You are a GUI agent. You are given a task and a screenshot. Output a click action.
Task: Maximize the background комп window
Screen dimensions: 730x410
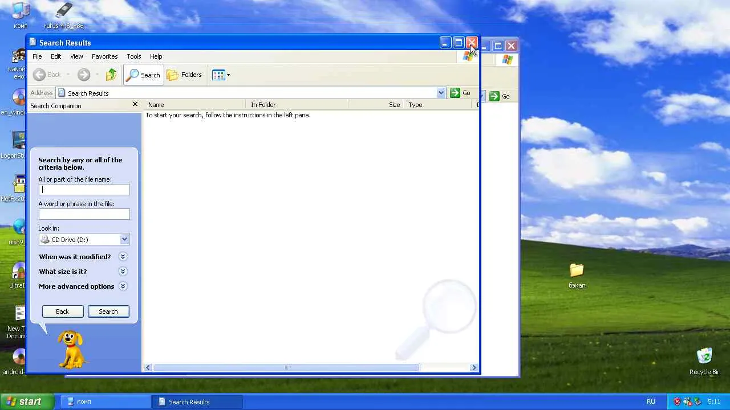(498, 46)
